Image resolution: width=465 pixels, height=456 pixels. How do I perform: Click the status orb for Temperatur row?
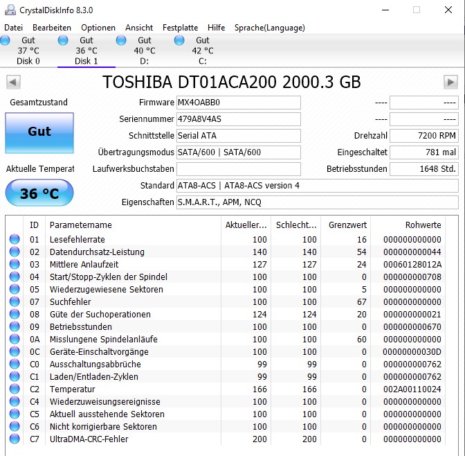pyautogui.click(x=15, y=389)
